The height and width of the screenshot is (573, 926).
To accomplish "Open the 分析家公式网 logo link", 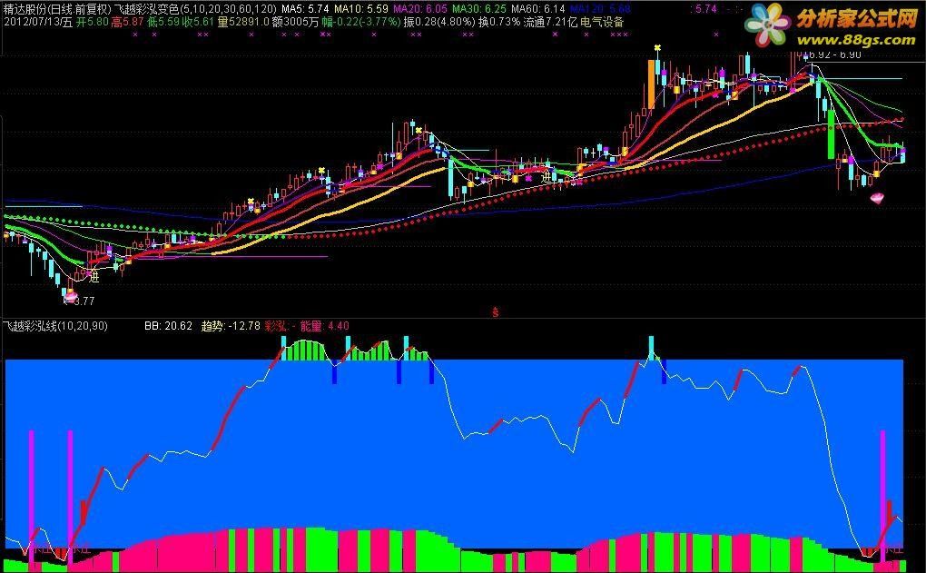I will (856, 19).
